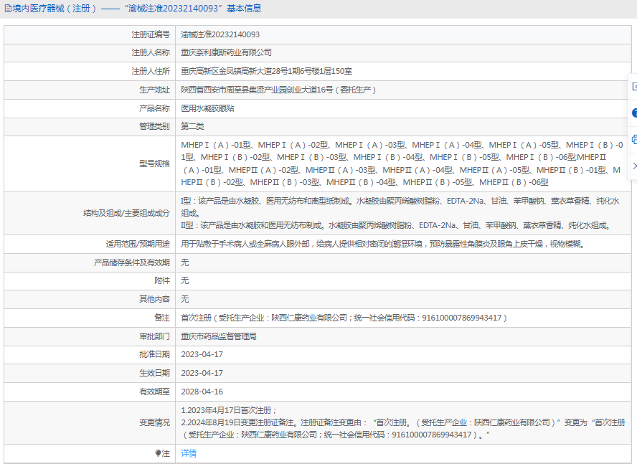
Task: Click the 审批部门 value 重庆市药品监督管理局
Action: [218, 336]
